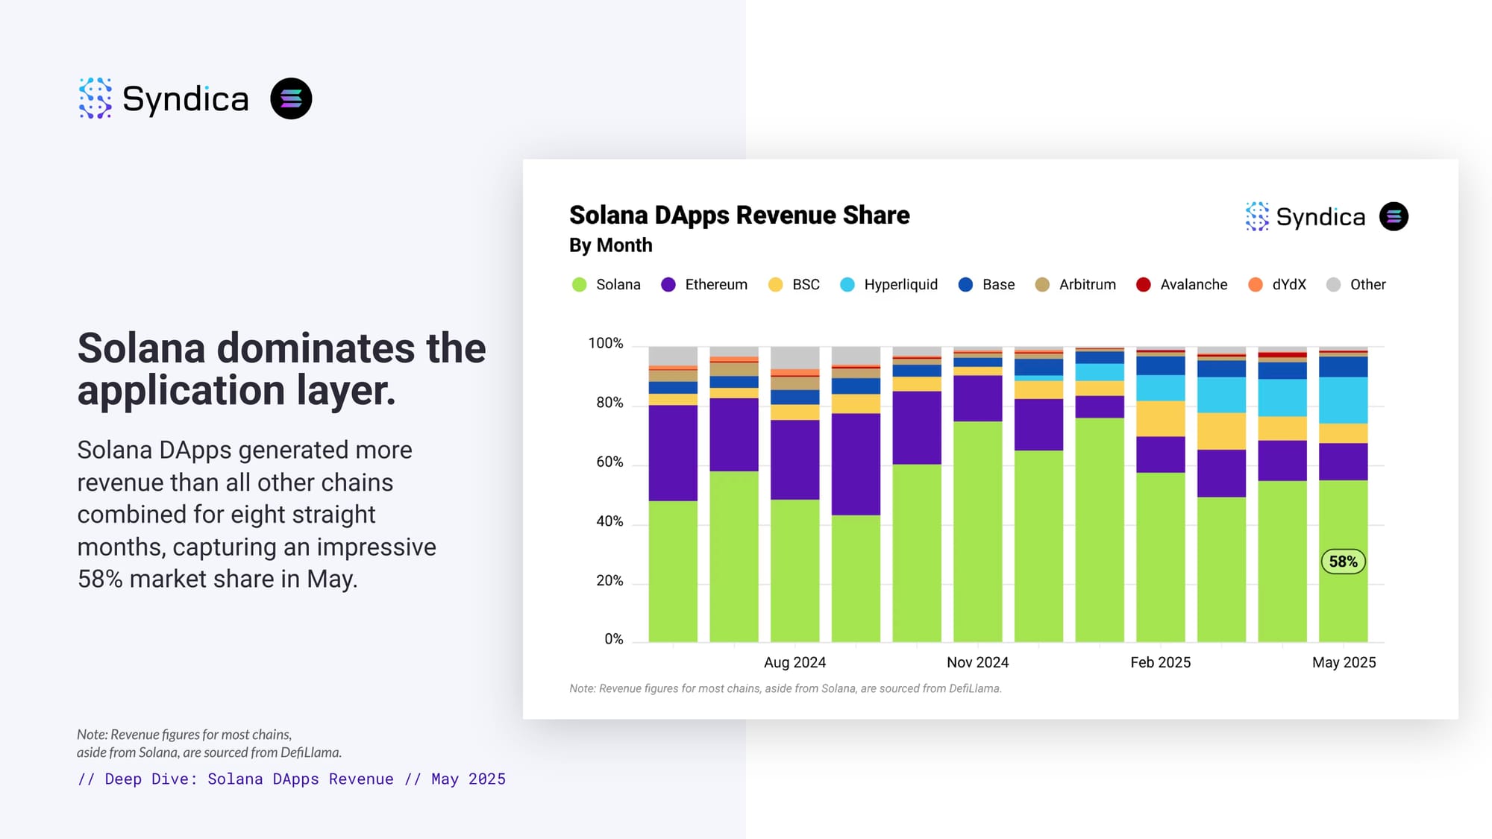1492x839 pixels.
Task: Click the dYdX legend label
Action: pos(1289,284)
